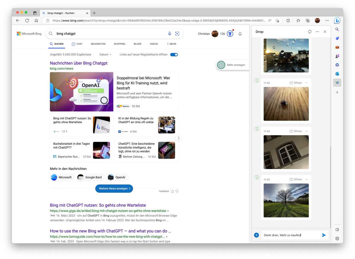Open the Bing chat sidebar icon
355x259 pixels.
337,20
